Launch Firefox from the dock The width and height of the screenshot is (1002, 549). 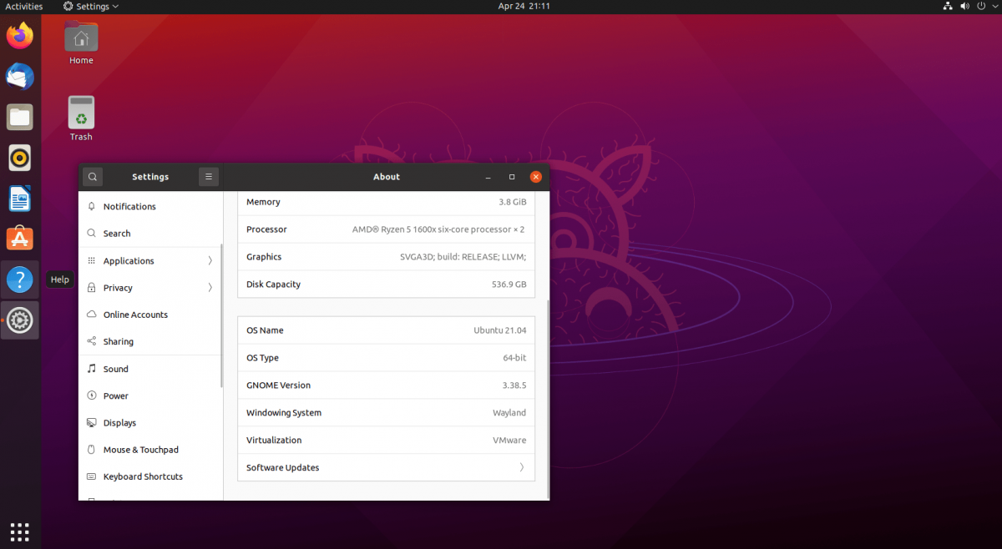[19, 35]
